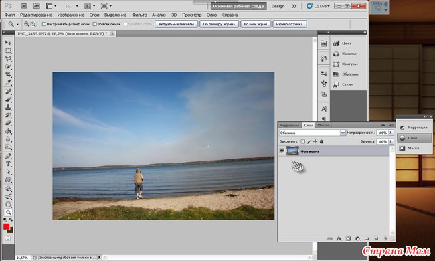Toggle lock transparent pixels
The image size is (435, 261).
pos(302,141)
